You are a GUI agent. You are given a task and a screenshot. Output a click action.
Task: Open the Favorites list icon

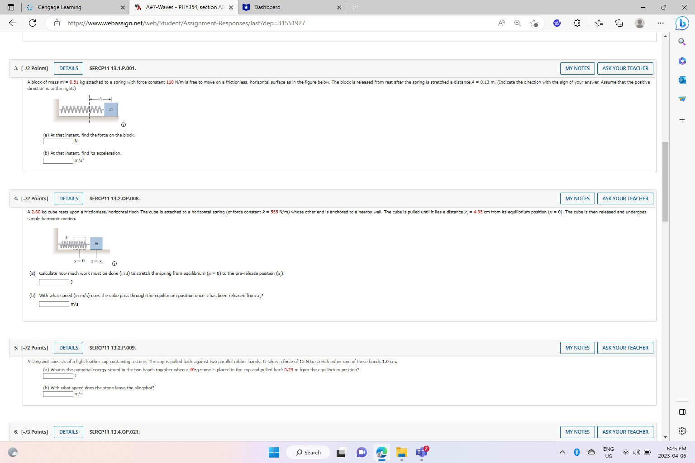tap(599, 23)
